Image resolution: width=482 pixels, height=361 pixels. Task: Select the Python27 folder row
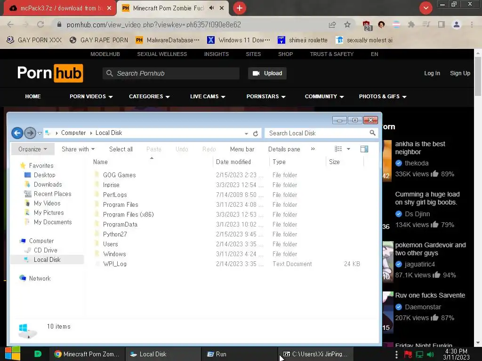point(227,234)
